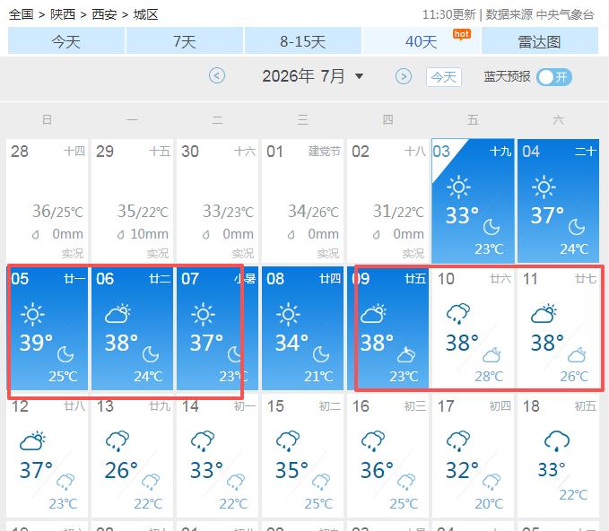Click the night moon icon on day 08
Viewport: 609px width, 531px height.
321,354
